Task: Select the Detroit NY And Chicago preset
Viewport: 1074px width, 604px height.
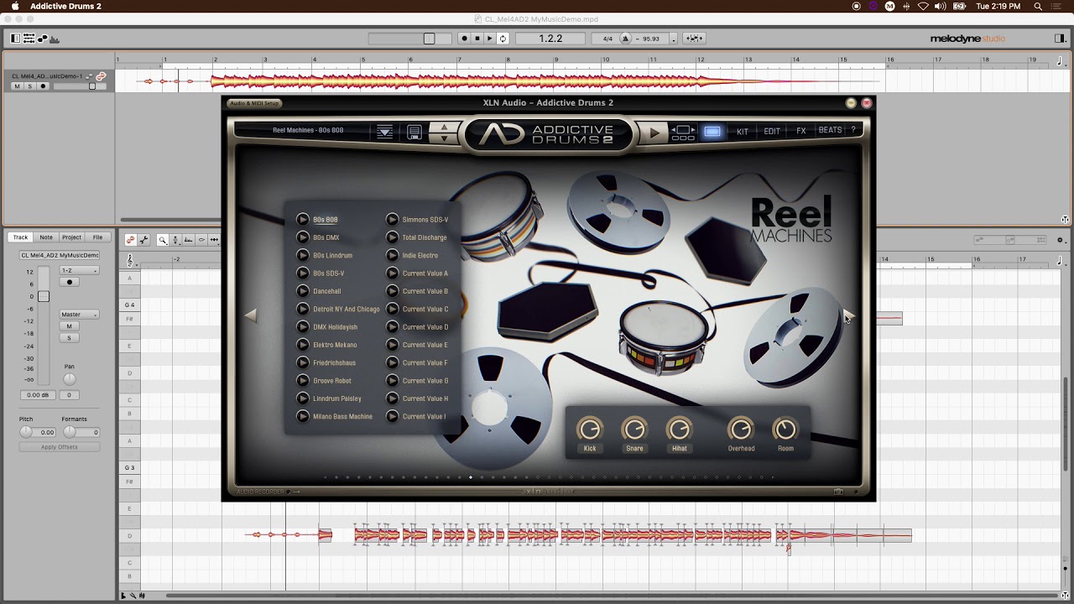Action: pyautogui.click(x=346, y=310)
